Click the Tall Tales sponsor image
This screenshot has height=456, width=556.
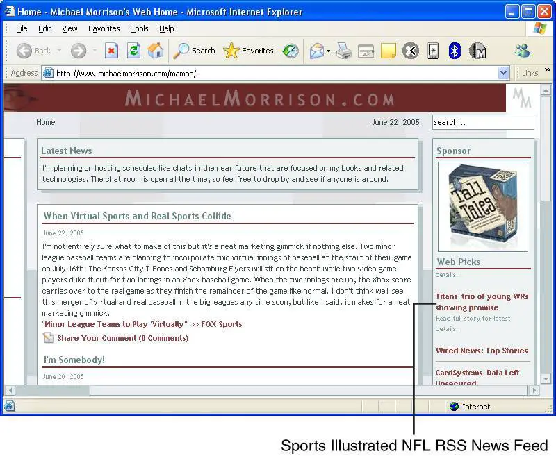coord(482,207)
